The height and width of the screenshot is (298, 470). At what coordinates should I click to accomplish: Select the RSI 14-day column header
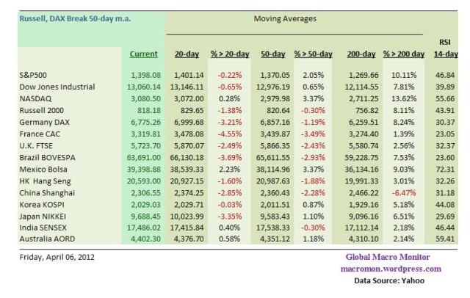coord(444,48)
